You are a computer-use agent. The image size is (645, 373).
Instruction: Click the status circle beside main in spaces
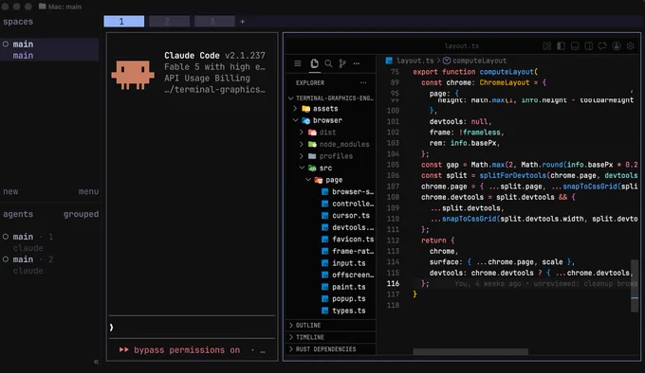pos(6,44)
